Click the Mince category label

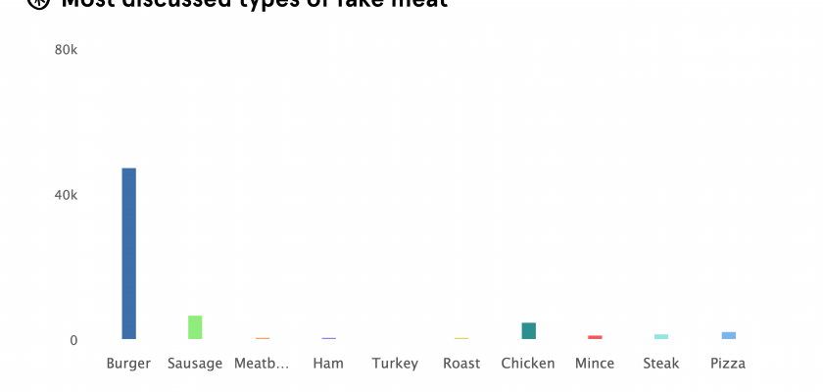coord(595,364)
